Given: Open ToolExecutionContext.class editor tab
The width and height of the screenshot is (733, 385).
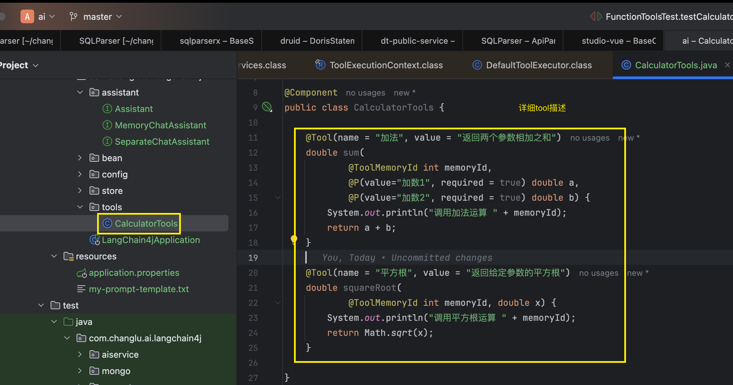Looking at the screenshot, I should pyautogui.click(x=379, y=65).
